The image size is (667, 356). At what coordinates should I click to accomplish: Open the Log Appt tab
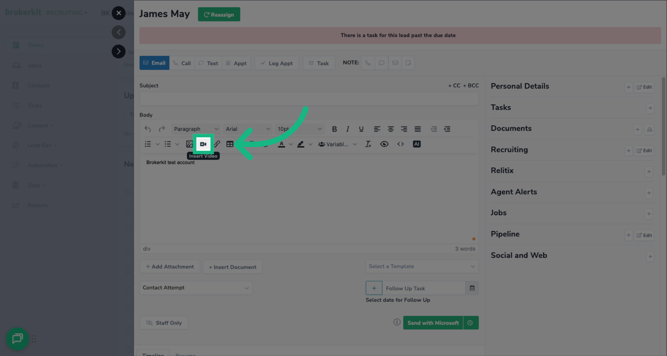(x=277, y=63)
